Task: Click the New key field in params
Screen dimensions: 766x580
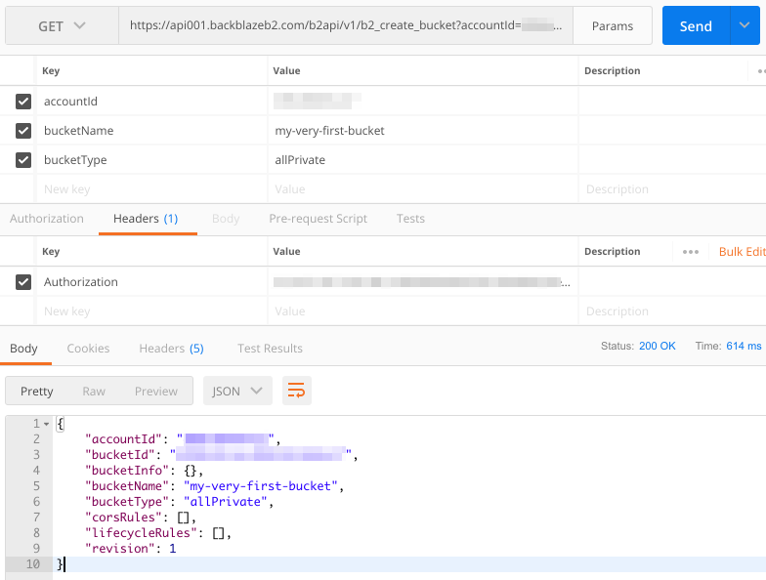Action: tap(152, 189)
